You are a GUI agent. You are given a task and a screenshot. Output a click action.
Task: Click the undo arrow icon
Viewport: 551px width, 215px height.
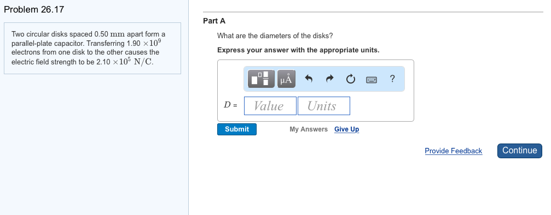point(308,79)
